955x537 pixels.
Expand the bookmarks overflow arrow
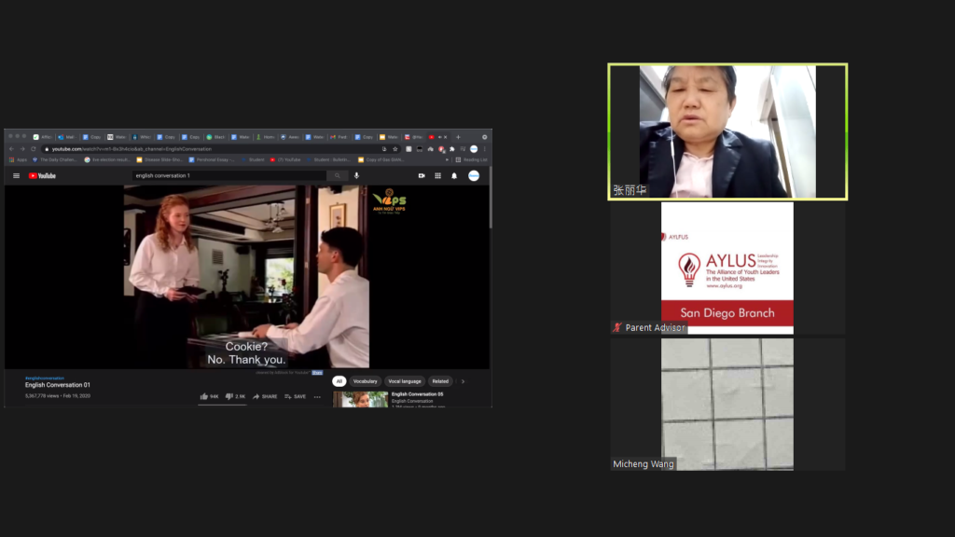447,160
